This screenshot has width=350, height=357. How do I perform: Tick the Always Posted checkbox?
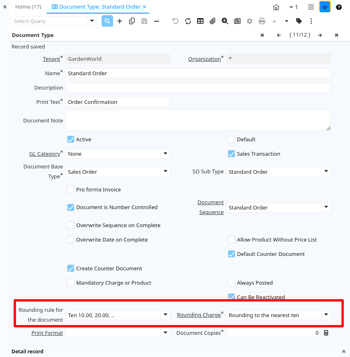point(232,283)
